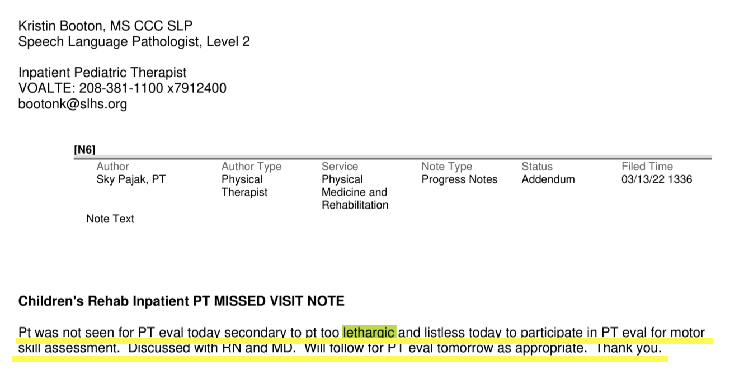
Task: Click the Note Text label
Action: pyautogui.click(x=110, y=219)
